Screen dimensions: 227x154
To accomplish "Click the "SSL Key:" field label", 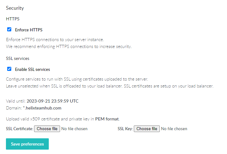I will [x=125, y=129].
